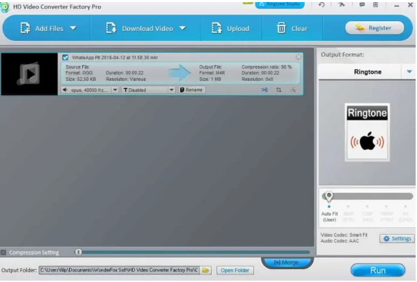The image size is (417, 282).
Task: Enable the Compression Setting checkbox
Action: click(3, 253)
